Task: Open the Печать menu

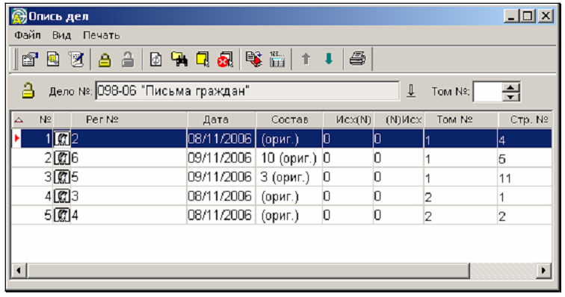Action: pos(101,35)
